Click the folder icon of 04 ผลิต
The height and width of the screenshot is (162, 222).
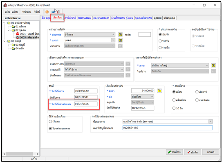pyautogui.click(x=13, y=49)
